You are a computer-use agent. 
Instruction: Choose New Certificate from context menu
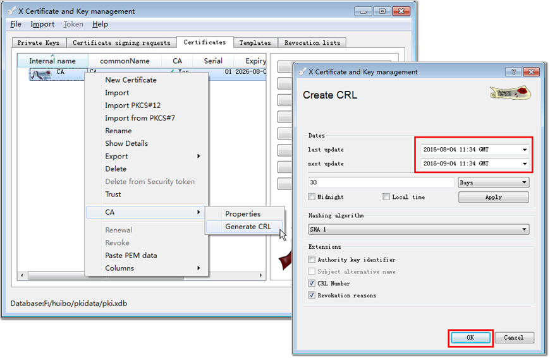point(147,80)
